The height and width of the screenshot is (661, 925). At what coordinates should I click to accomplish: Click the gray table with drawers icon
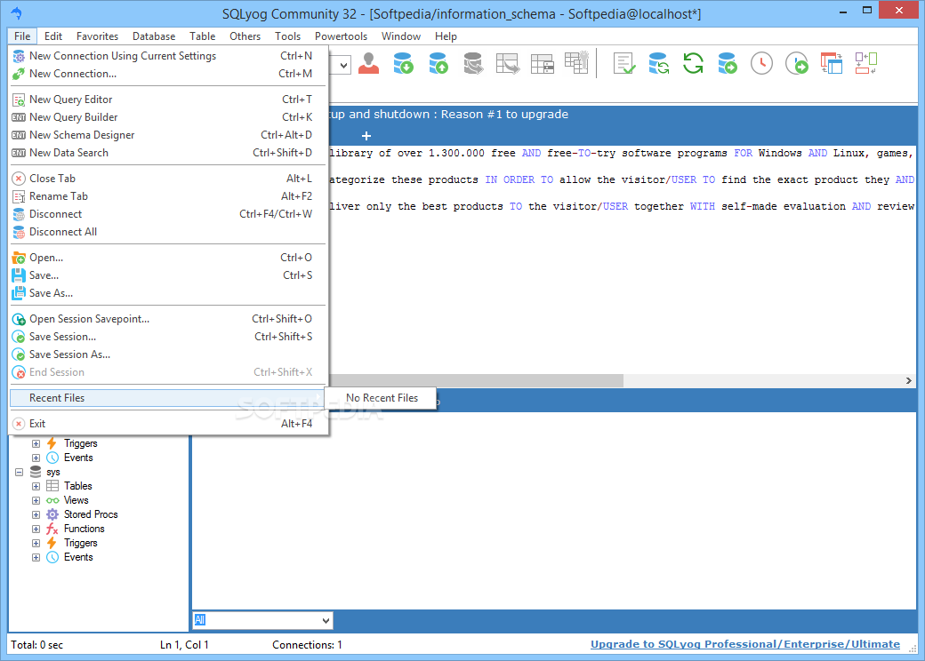tap(543, 63)
